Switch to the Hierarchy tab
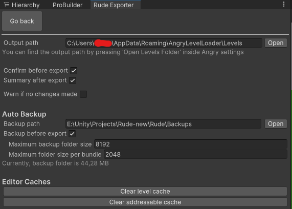This screenshot has height=209, width=292. [22, 5]
